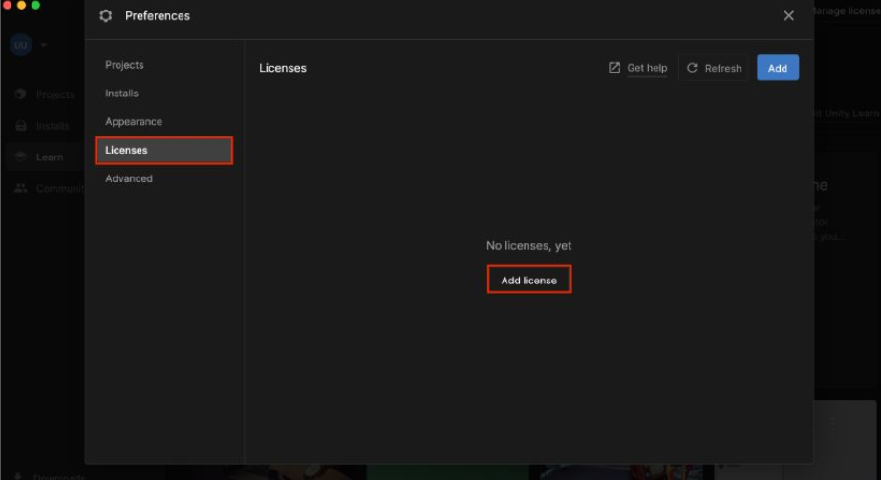
Task: Click the UU user avatar icon
Action: 20,44
